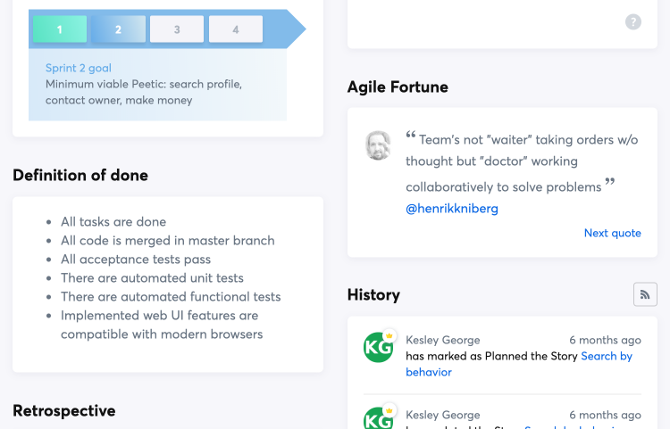Click the first Kesley George name
The width and height of the screenshot is (670, 429).
pos(443,340)
